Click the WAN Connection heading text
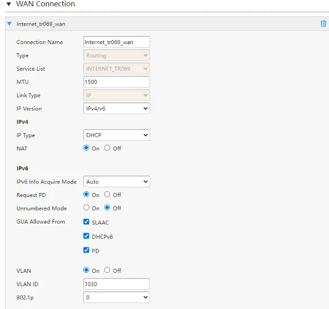 click(45, 4)
